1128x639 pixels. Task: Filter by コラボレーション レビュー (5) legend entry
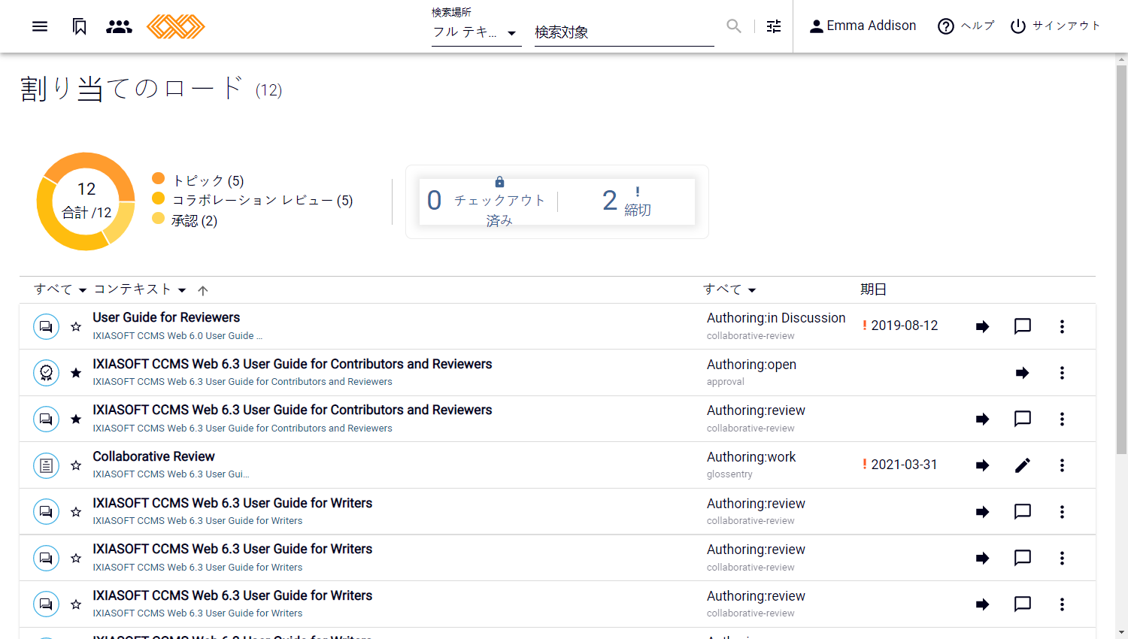coord(252,200)
